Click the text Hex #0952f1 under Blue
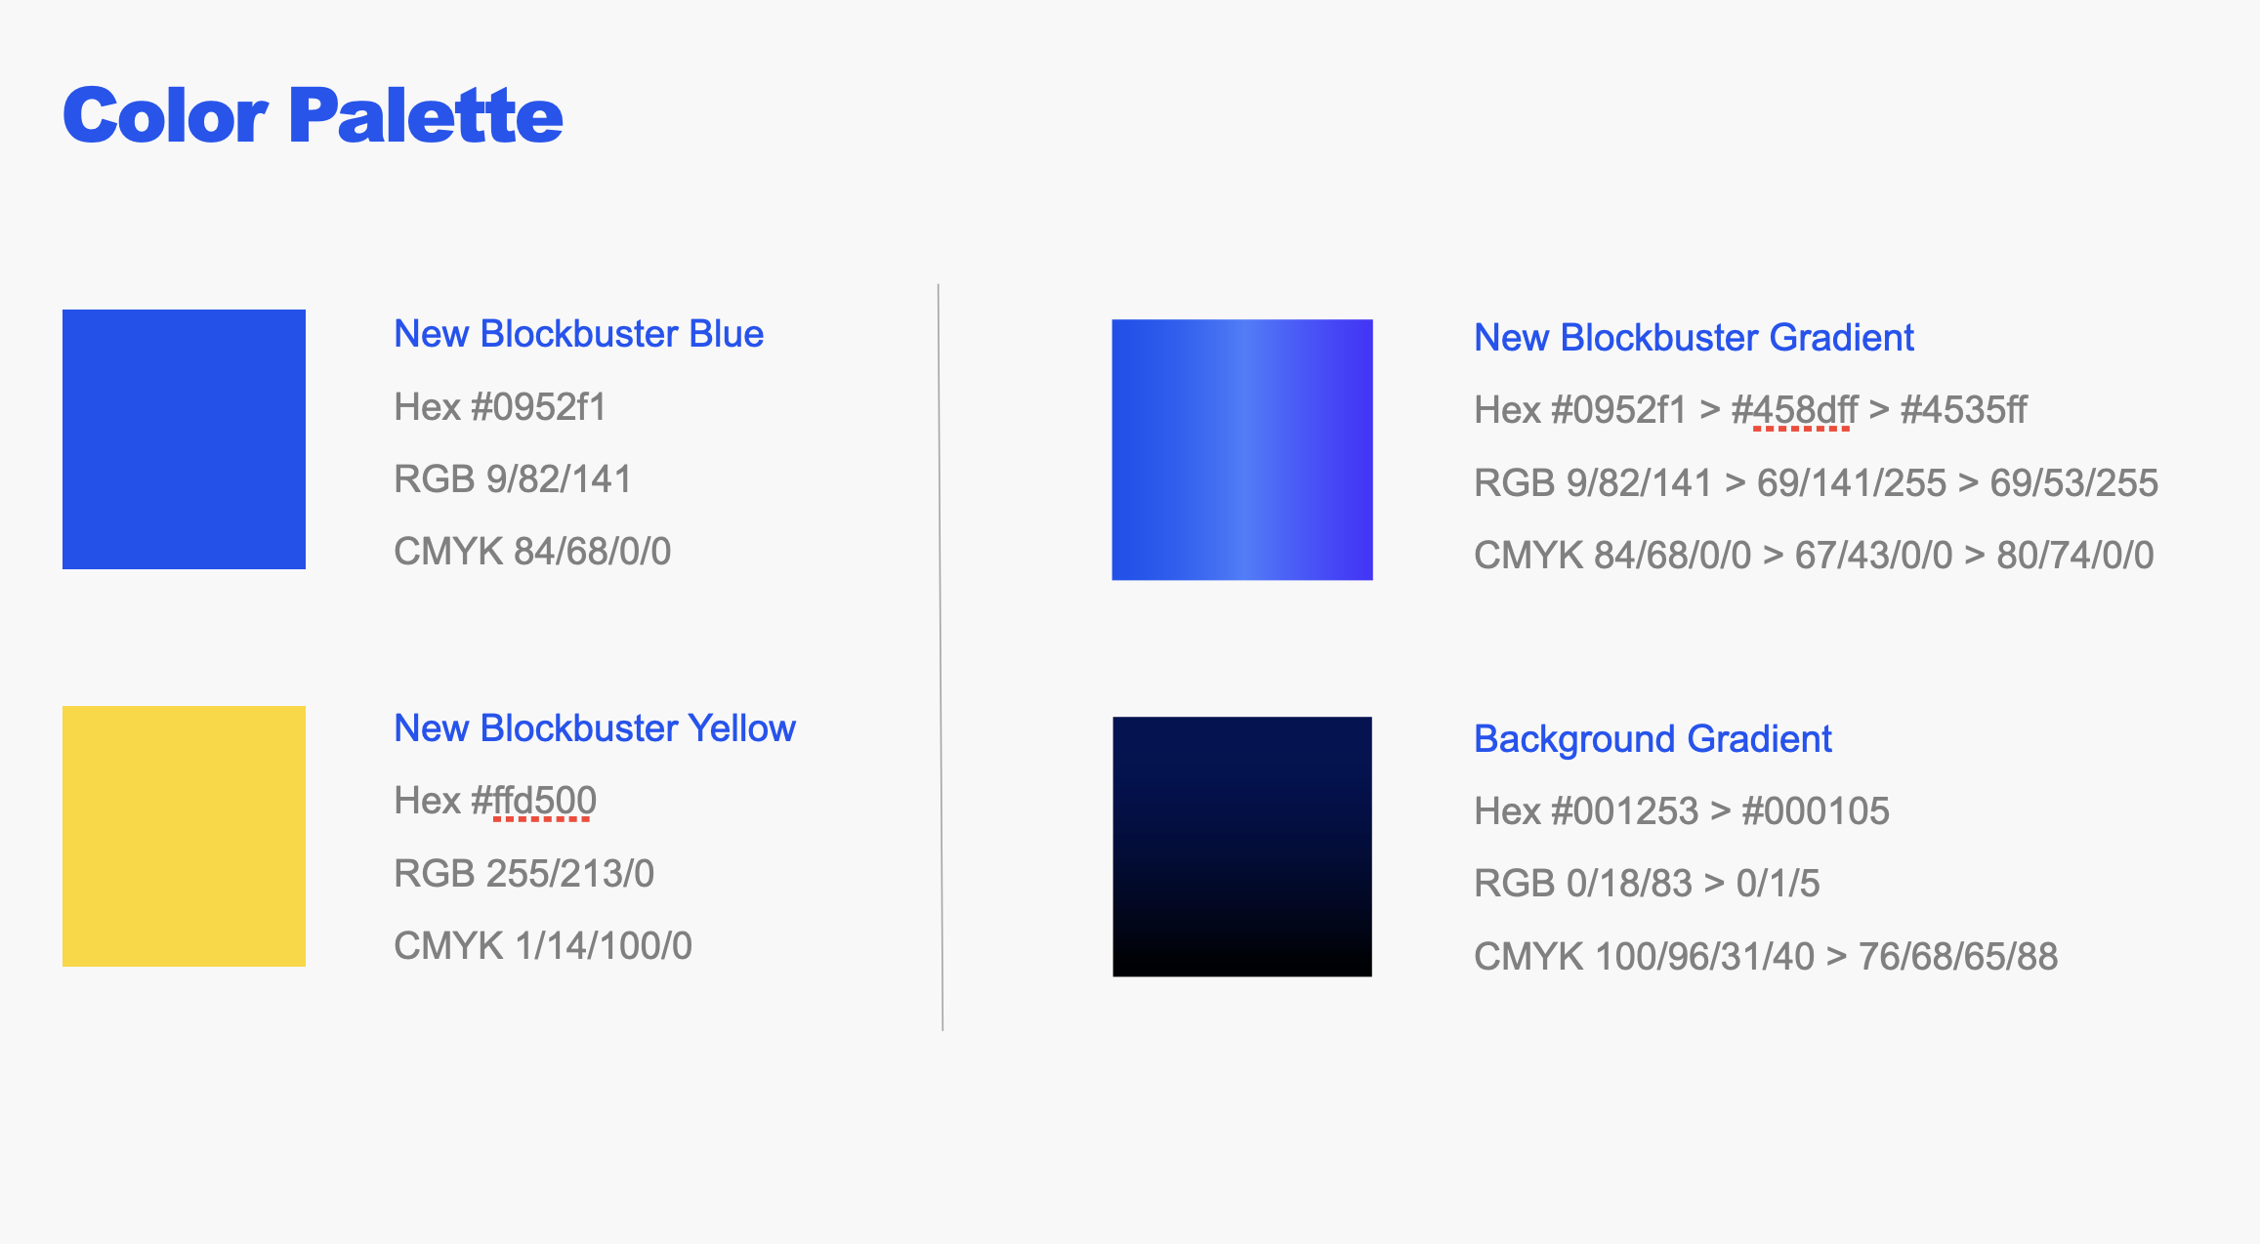 [x=500, y=407]
